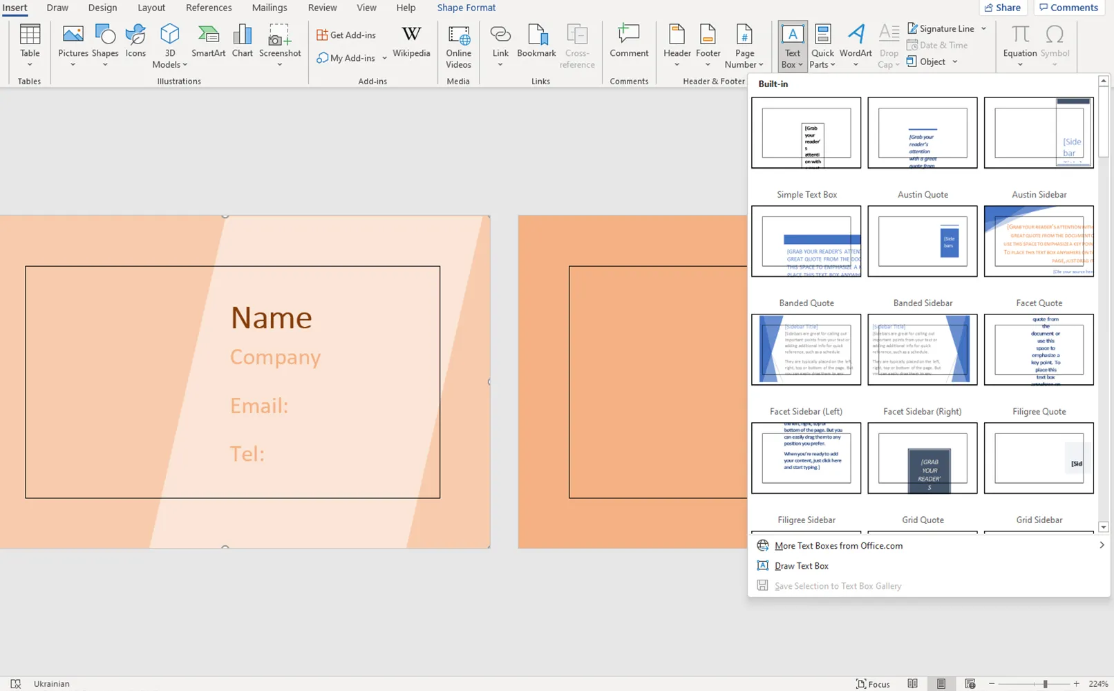
Task: Add a new Comment
Action: (629, 41)
